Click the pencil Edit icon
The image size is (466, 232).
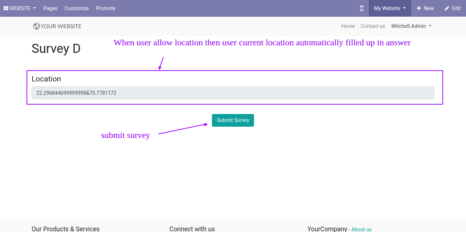pyautogui.click(x=447, y=8)
